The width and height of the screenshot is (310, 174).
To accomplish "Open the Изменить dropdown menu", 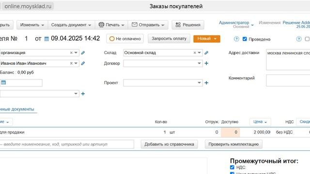I will (32, 25).
